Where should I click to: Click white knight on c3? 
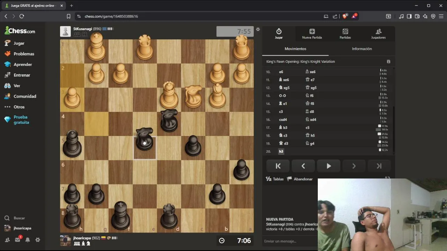click(193, 96)
